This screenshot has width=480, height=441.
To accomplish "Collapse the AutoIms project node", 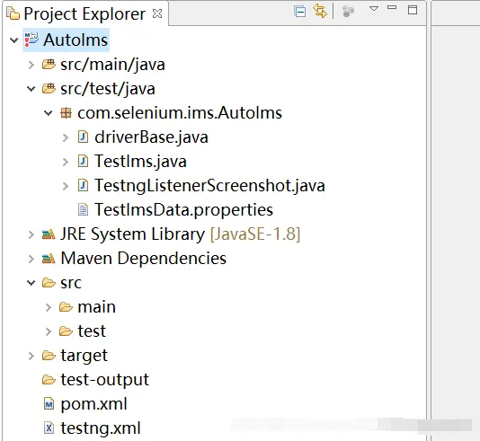I will (14, 40).
